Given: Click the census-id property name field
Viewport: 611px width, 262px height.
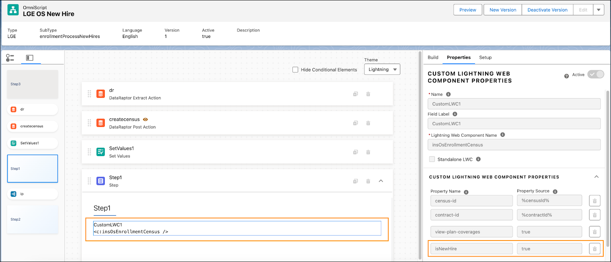Looking at the screenshot, I should click(471, 201).
